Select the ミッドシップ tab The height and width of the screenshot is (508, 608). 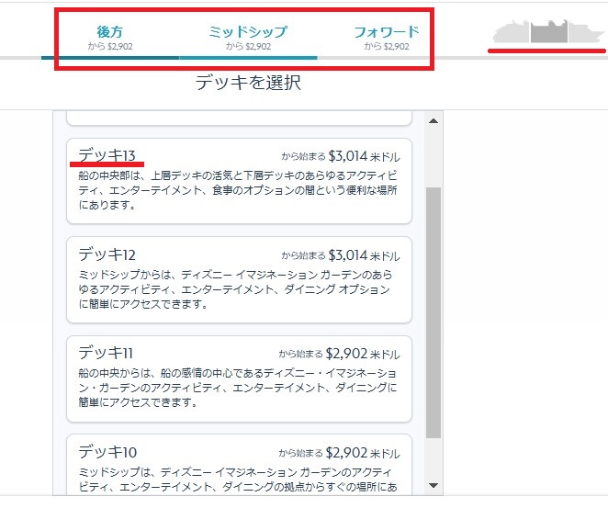[248, 38]
